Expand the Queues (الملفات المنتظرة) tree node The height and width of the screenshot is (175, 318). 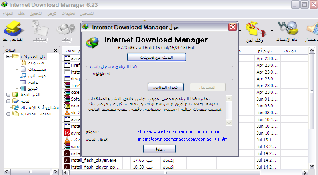[8, 114]
